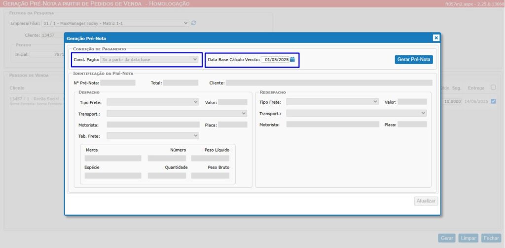Open the Redespacho Tipo Frete dropdown
Viewport: 505px width, 248px height.
(x=332, y=102)
